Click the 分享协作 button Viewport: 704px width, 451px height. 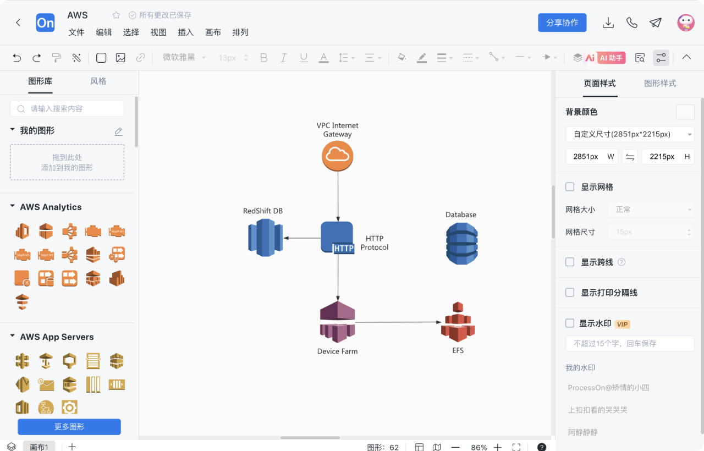click(x=562, y=23)
